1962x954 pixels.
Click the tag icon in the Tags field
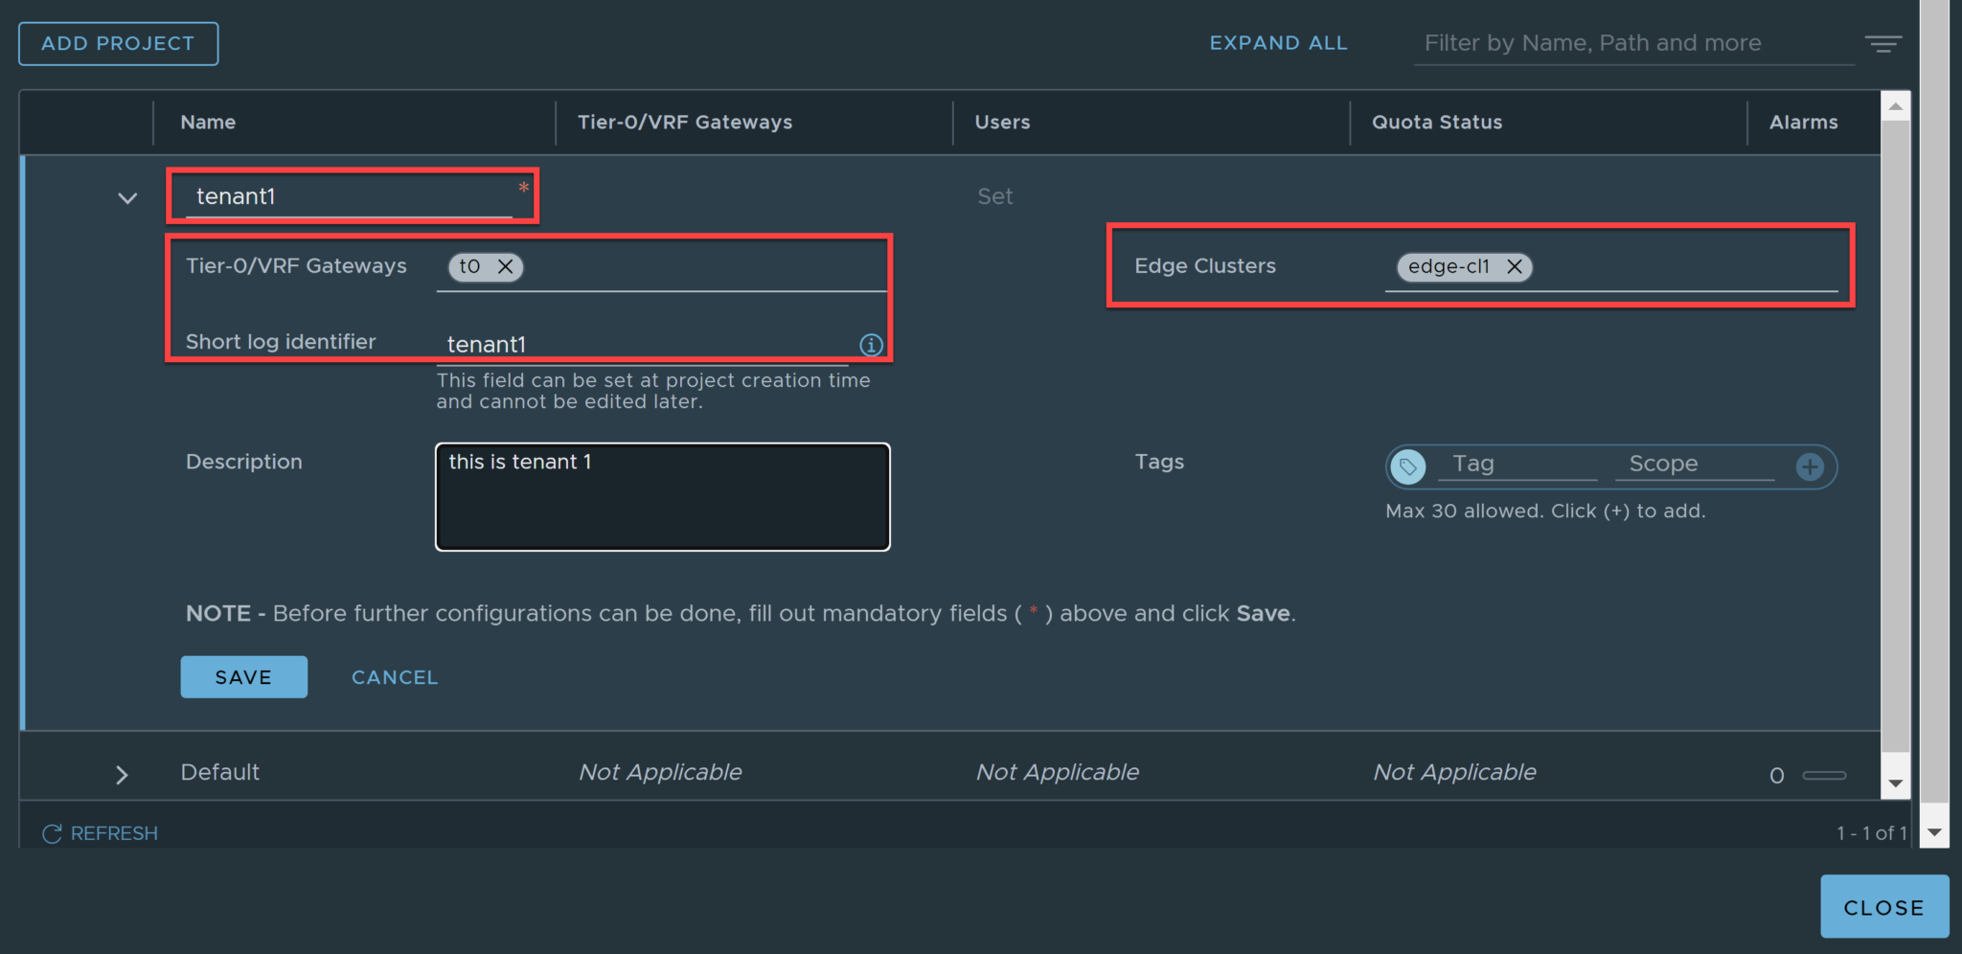[1407, 466]
